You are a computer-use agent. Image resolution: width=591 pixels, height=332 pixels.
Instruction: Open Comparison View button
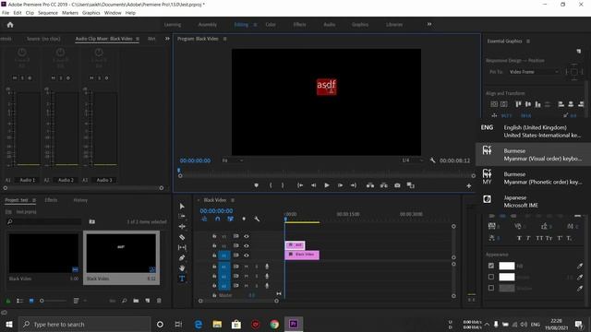[410, 185]
